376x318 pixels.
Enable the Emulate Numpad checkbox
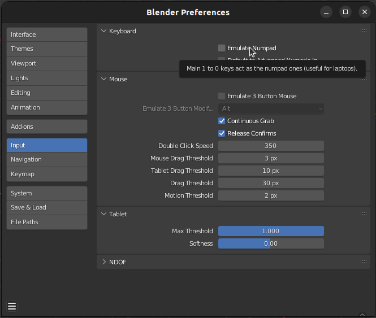(222, 48)
